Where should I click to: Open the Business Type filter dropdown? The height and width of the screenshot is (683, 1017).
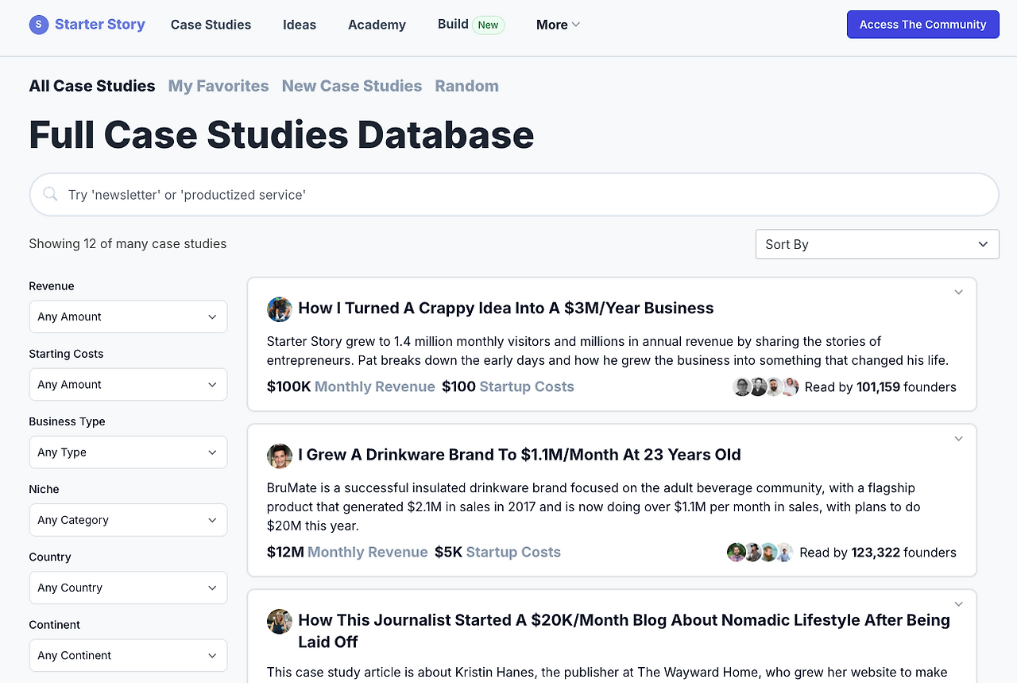coord(128,452)
